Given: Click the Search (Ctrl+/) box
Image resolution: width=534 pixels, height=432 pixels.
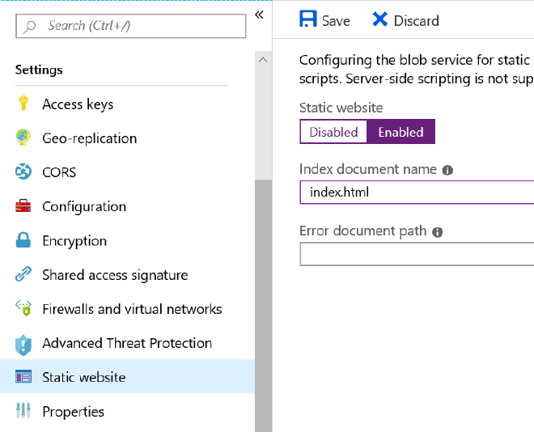Looking at the screenshot, I should [x=130, y=26].
